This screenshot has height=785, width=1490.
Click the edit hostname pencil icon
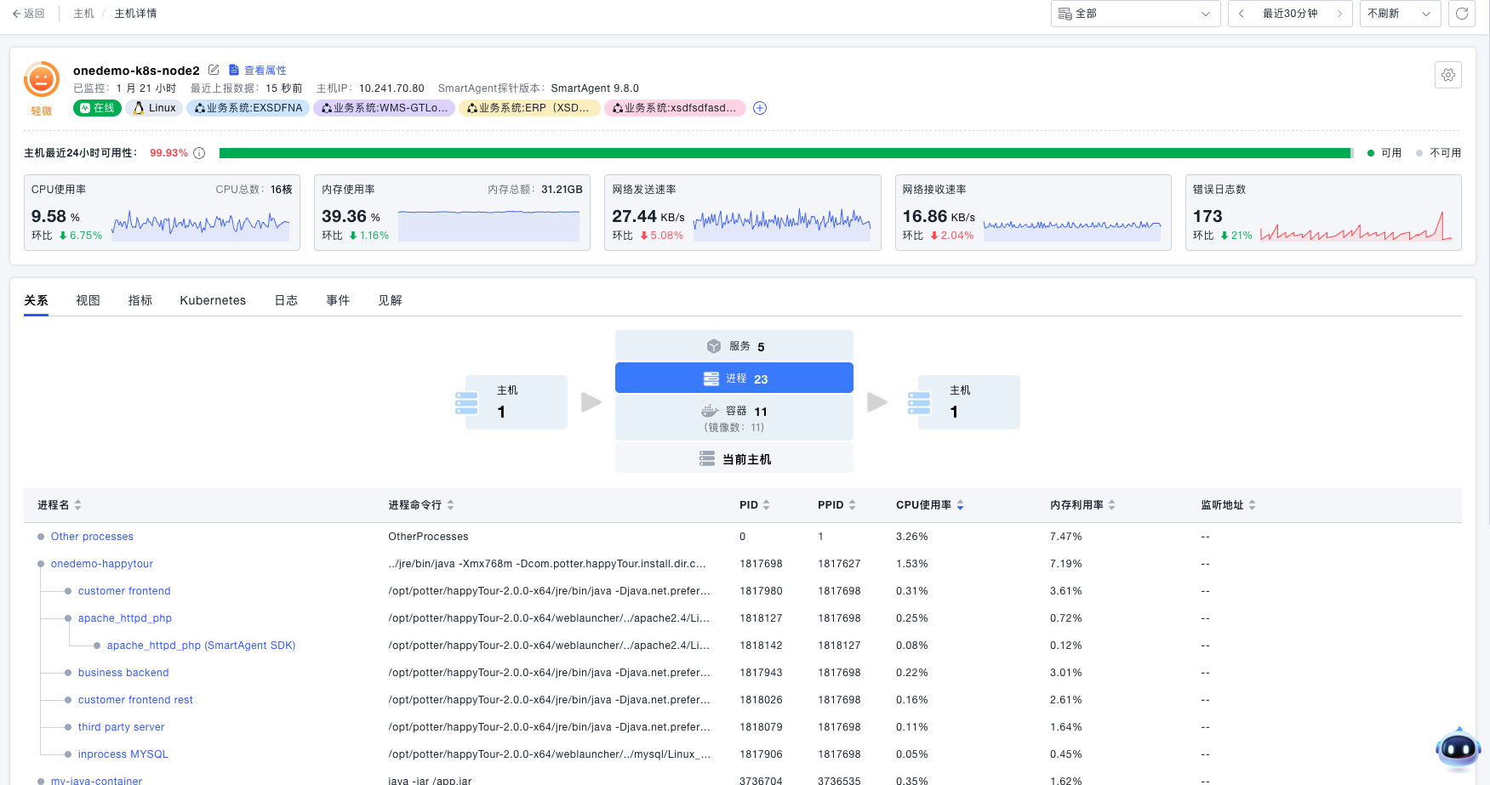(214, 70)
